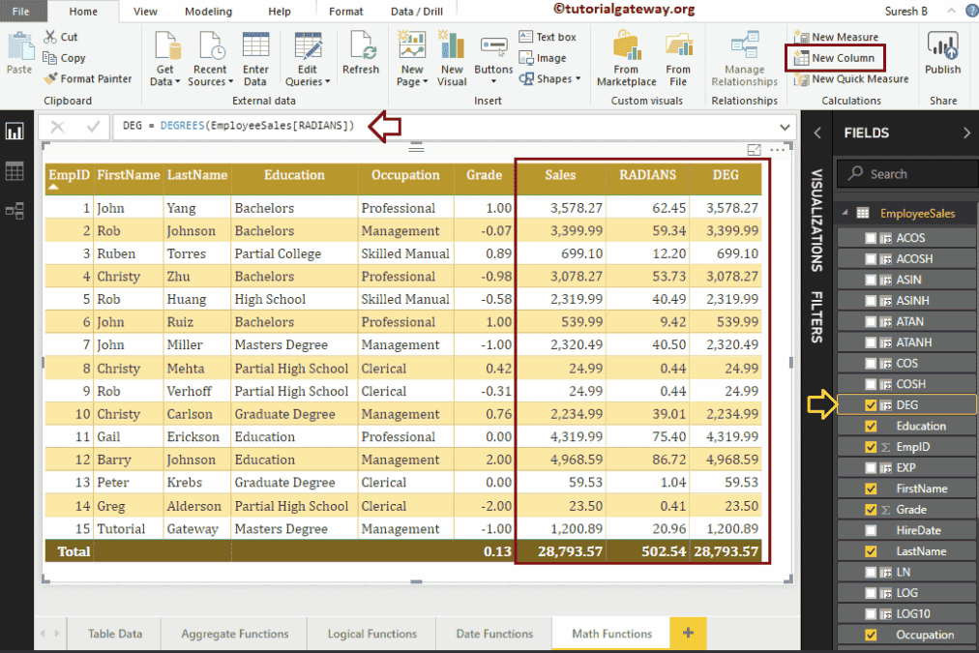
Task: Open the Modeling ribbon tab
Action: tap(208, 12)
